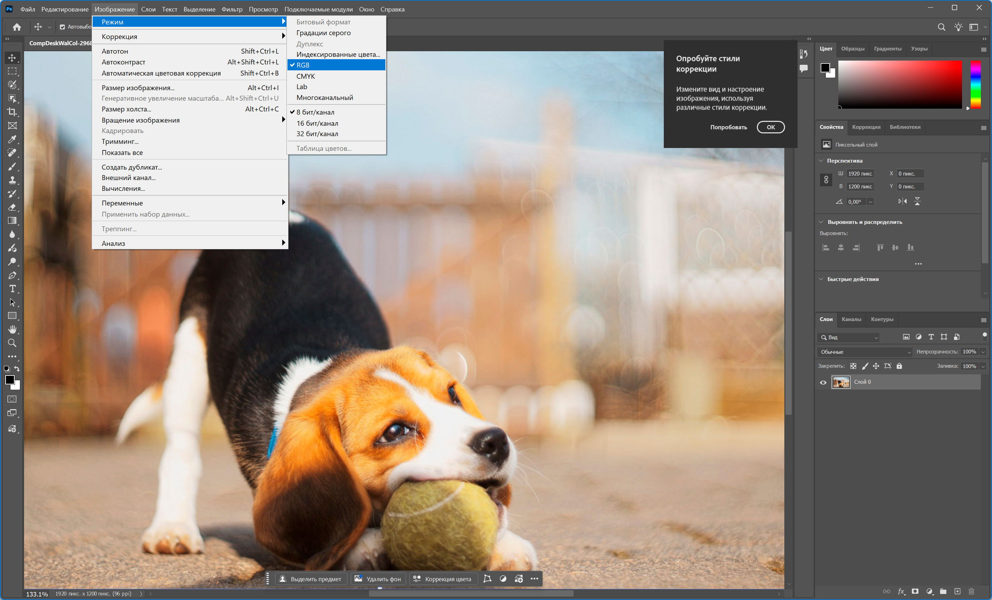992x600 pixels.
Task: Select the Crop tool in the toolbar
Action: coord(12,112)
